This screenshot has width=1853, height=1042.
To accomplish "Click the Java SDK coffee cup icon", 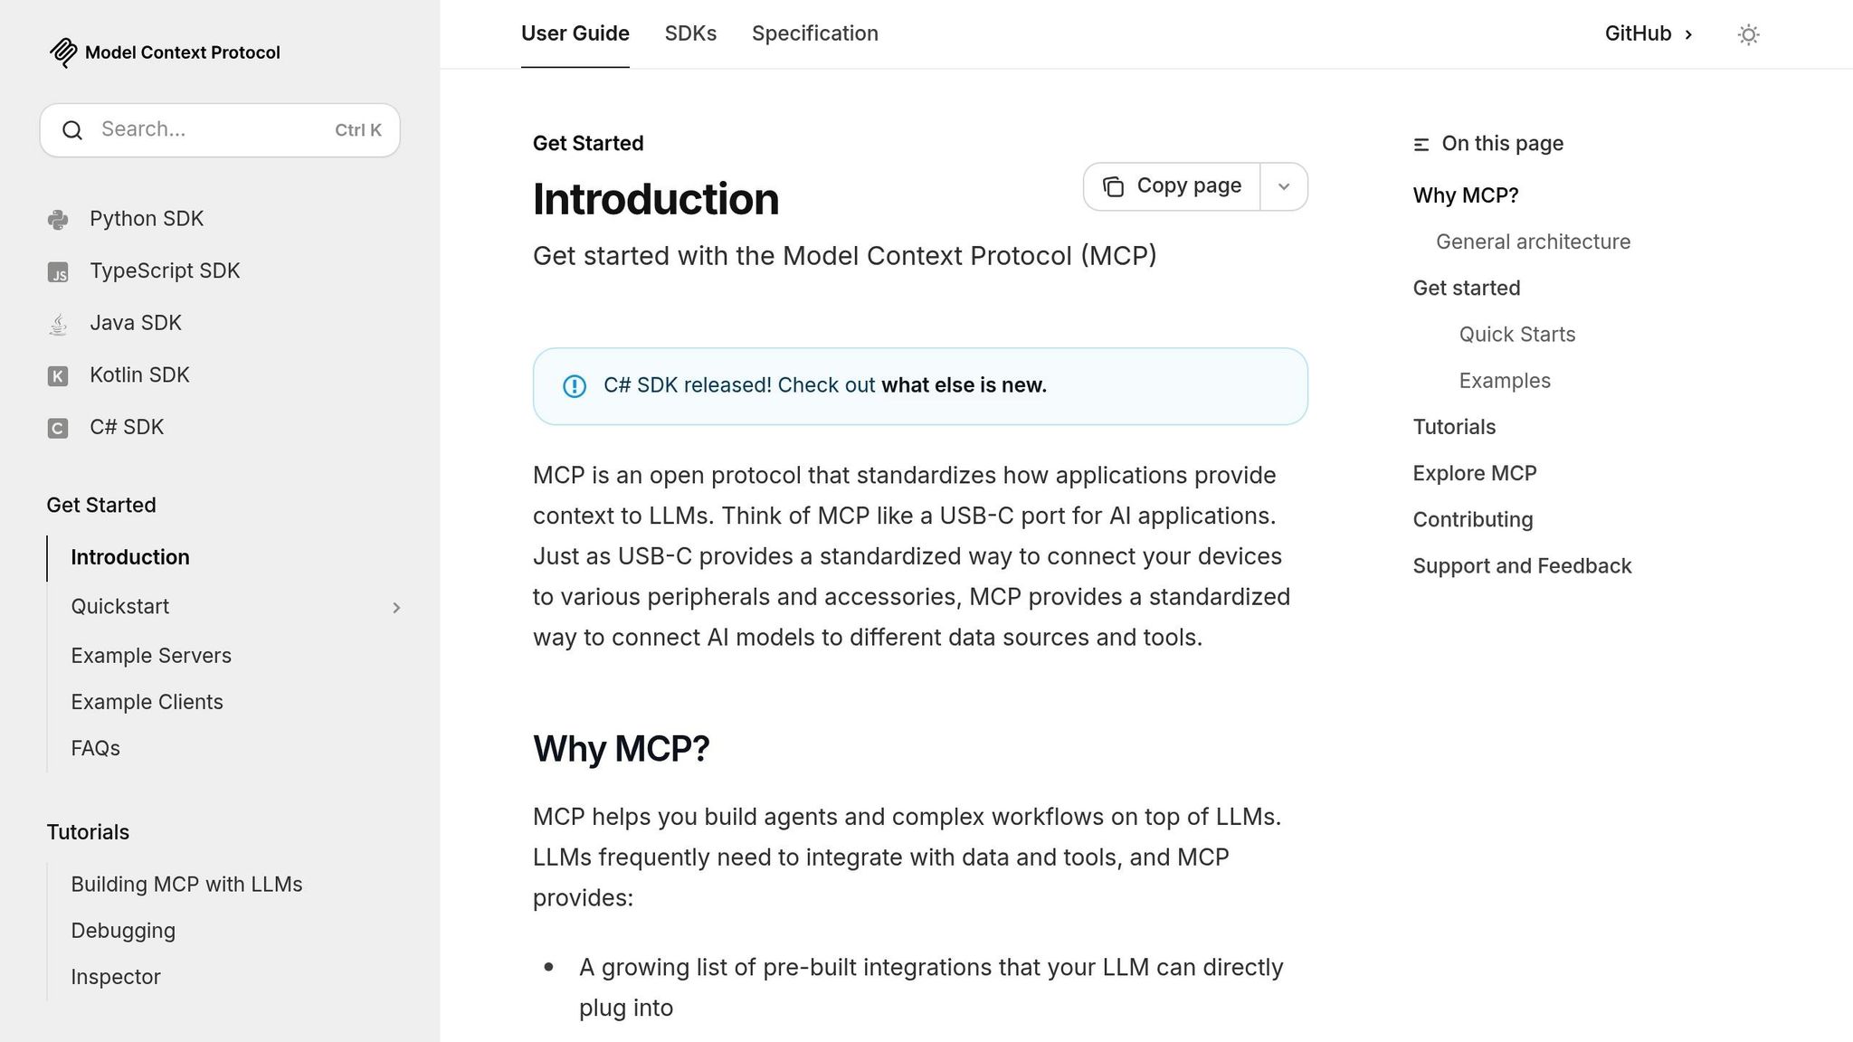I will [58, 323].
